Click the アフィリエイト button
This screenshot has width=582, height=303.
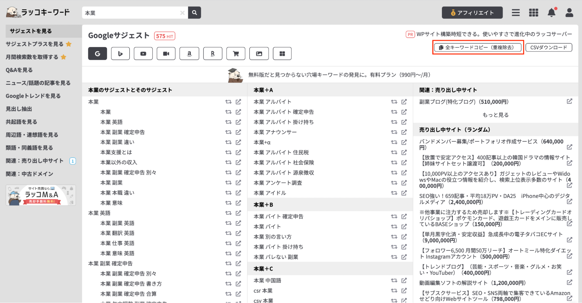pos(472,13)
